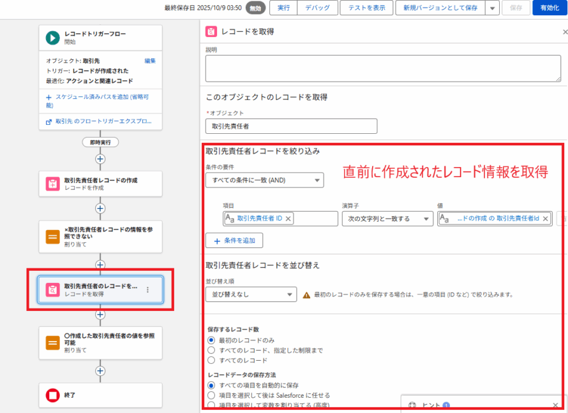Screen dimensions: 568x413
Task: Click the 条件を追加 button
Action: point(234,240)
